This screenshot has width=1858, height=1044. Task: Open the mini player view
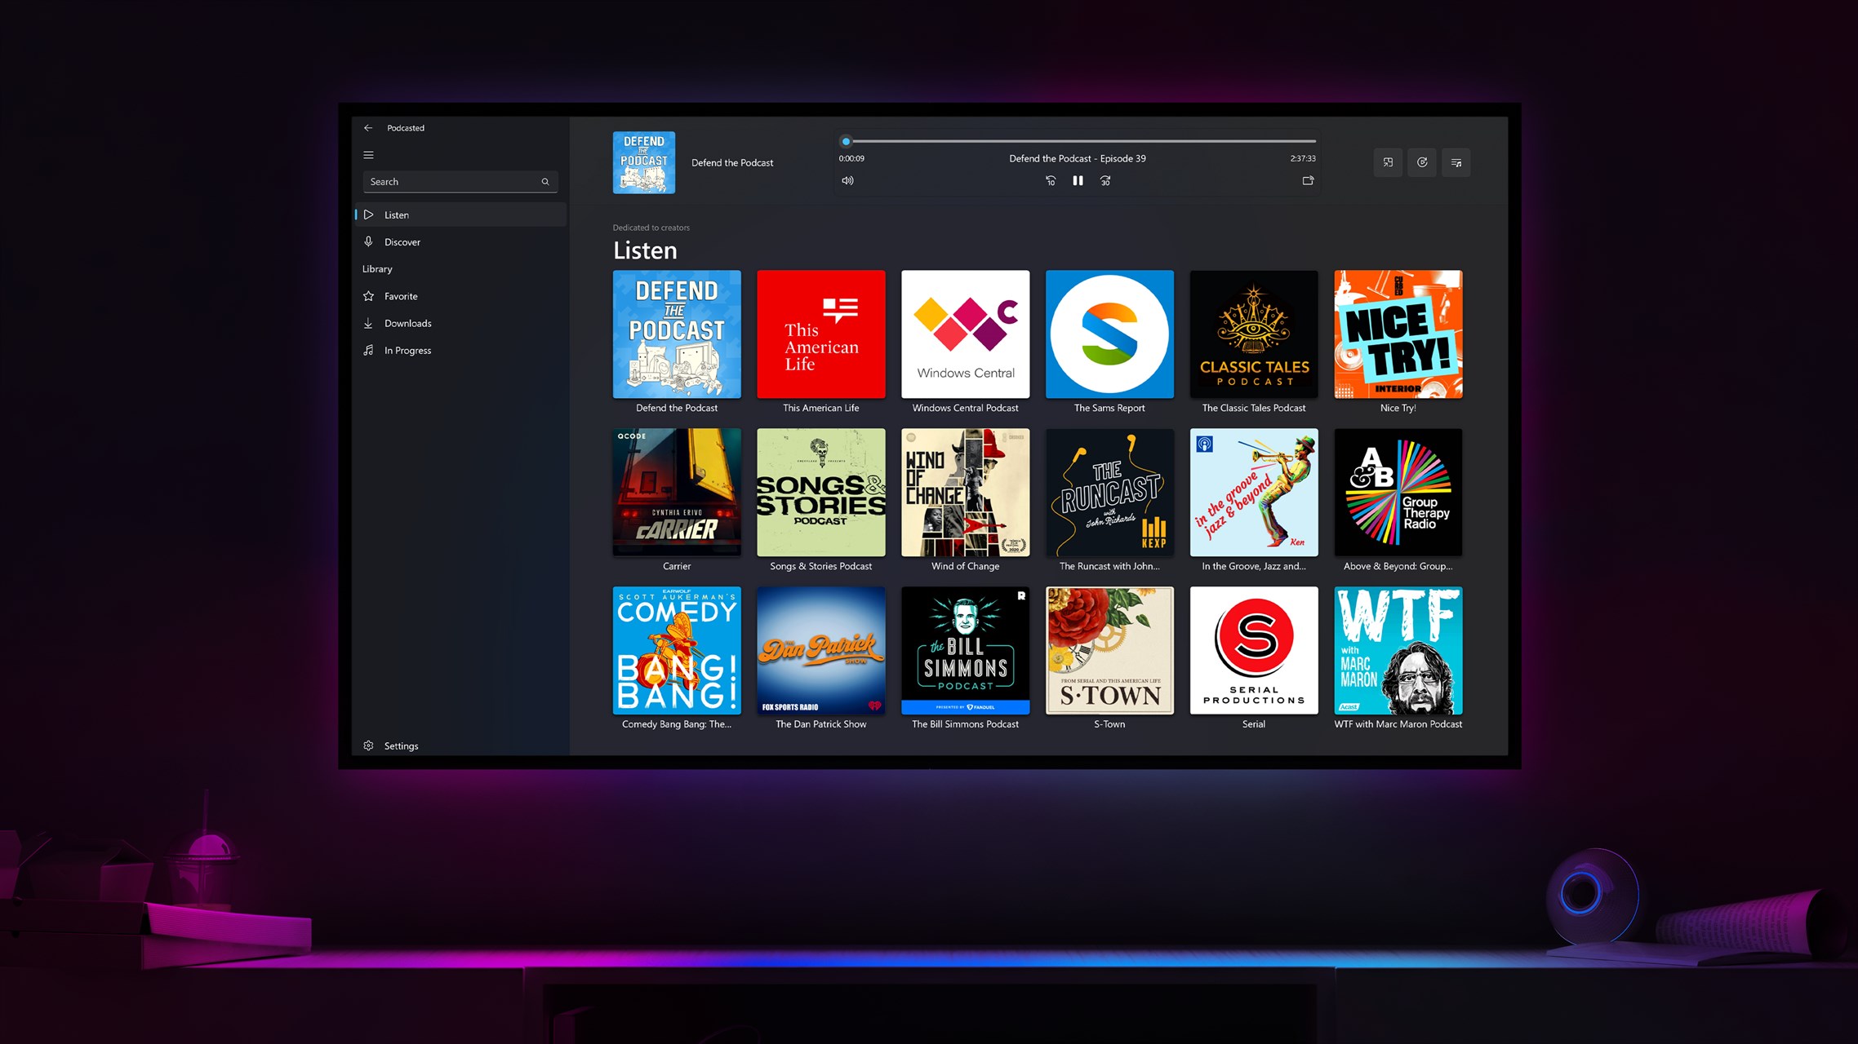1388,162
